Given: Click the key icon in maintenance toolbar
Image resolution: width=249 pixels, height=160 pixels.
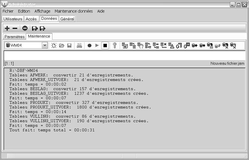Looking at the screenshot, I should [x=115, y=46].
